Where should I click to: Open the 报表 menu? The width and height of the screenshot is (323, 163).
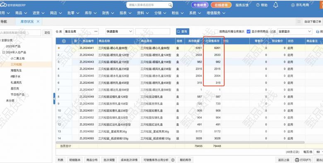point(125,13)
